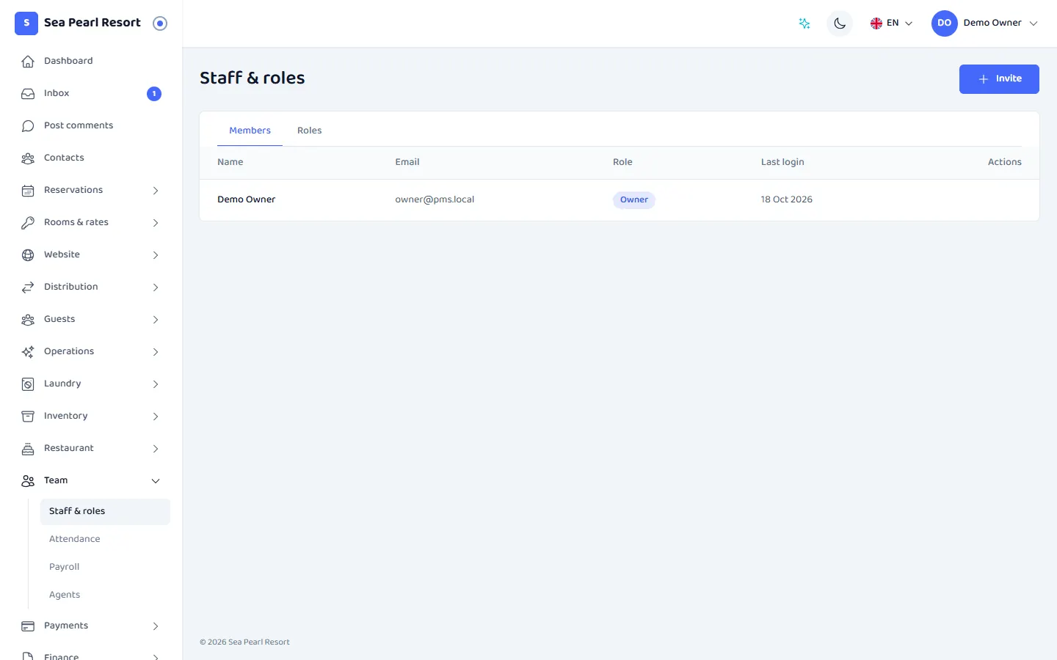1057x660 pixels.
Task: Click the Invite button
Action: (x=999, y=79)
